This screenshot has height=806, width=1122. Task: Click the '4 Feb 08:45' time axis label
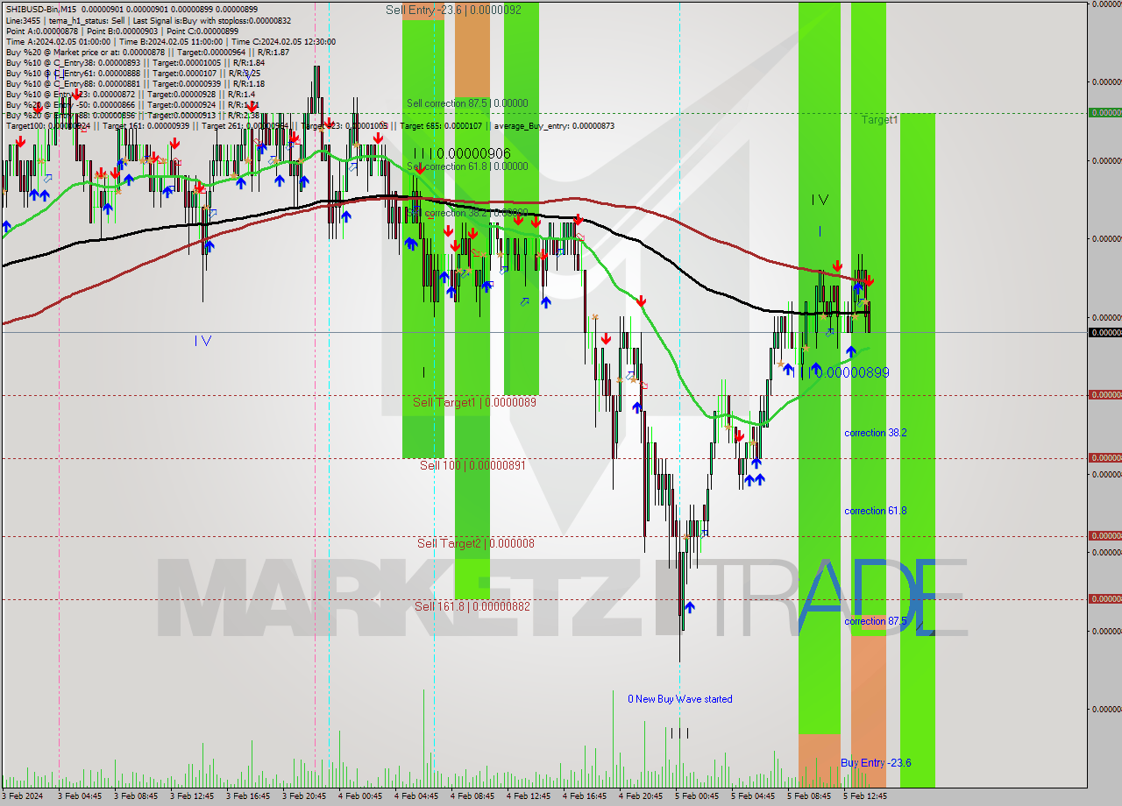point(472,796)
